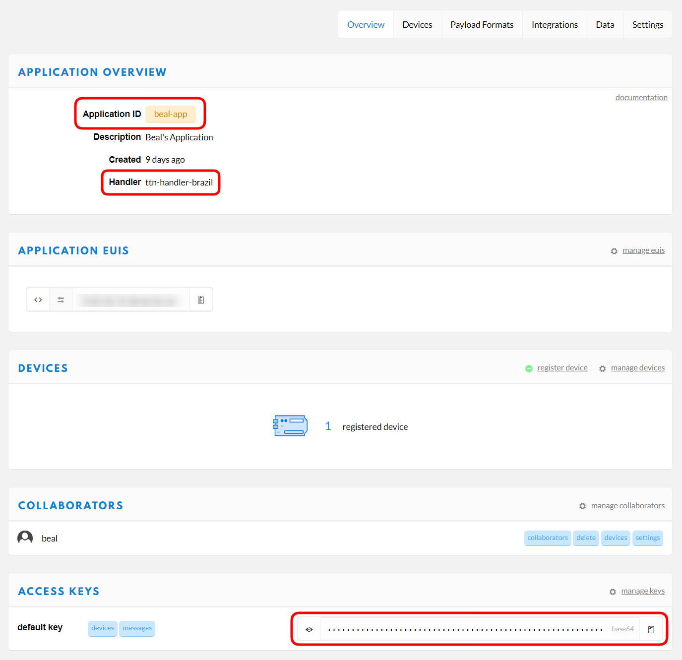Click the gear icon beside manage collaborators
The width and height of the screenshot is (682, 660).
tap(582, 506)
